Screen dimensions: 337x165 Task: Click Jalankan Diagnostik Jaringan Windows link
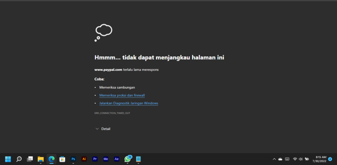(x=129, y=104)
